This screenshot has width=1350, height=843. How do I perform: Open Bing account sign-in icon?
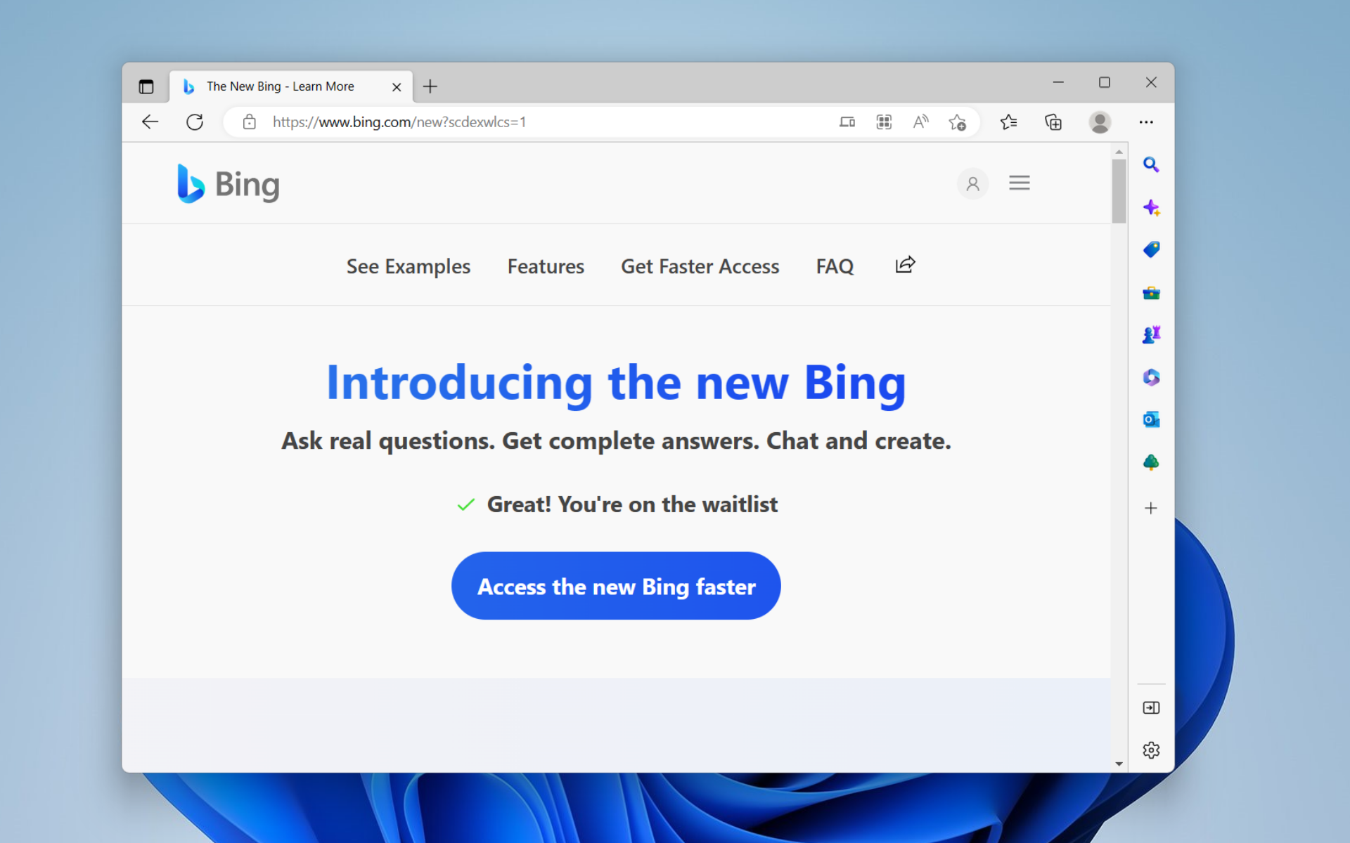[972, 184]
